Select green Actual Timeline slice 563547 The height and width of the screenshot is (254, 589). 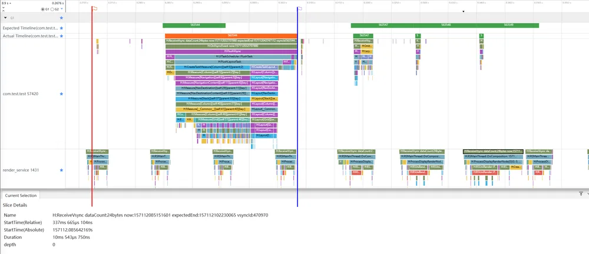pyautogui.click(x=363, y=36)
